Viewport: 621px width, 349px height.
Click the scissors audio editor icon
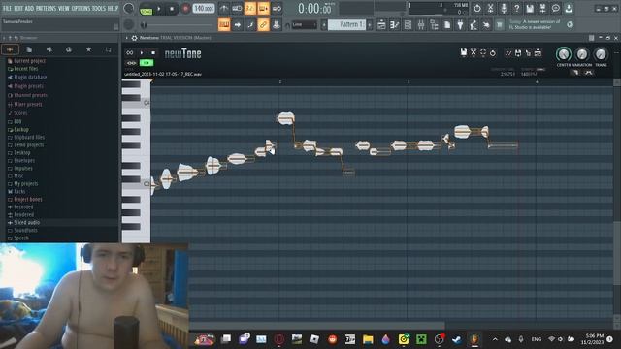(490, 9)
